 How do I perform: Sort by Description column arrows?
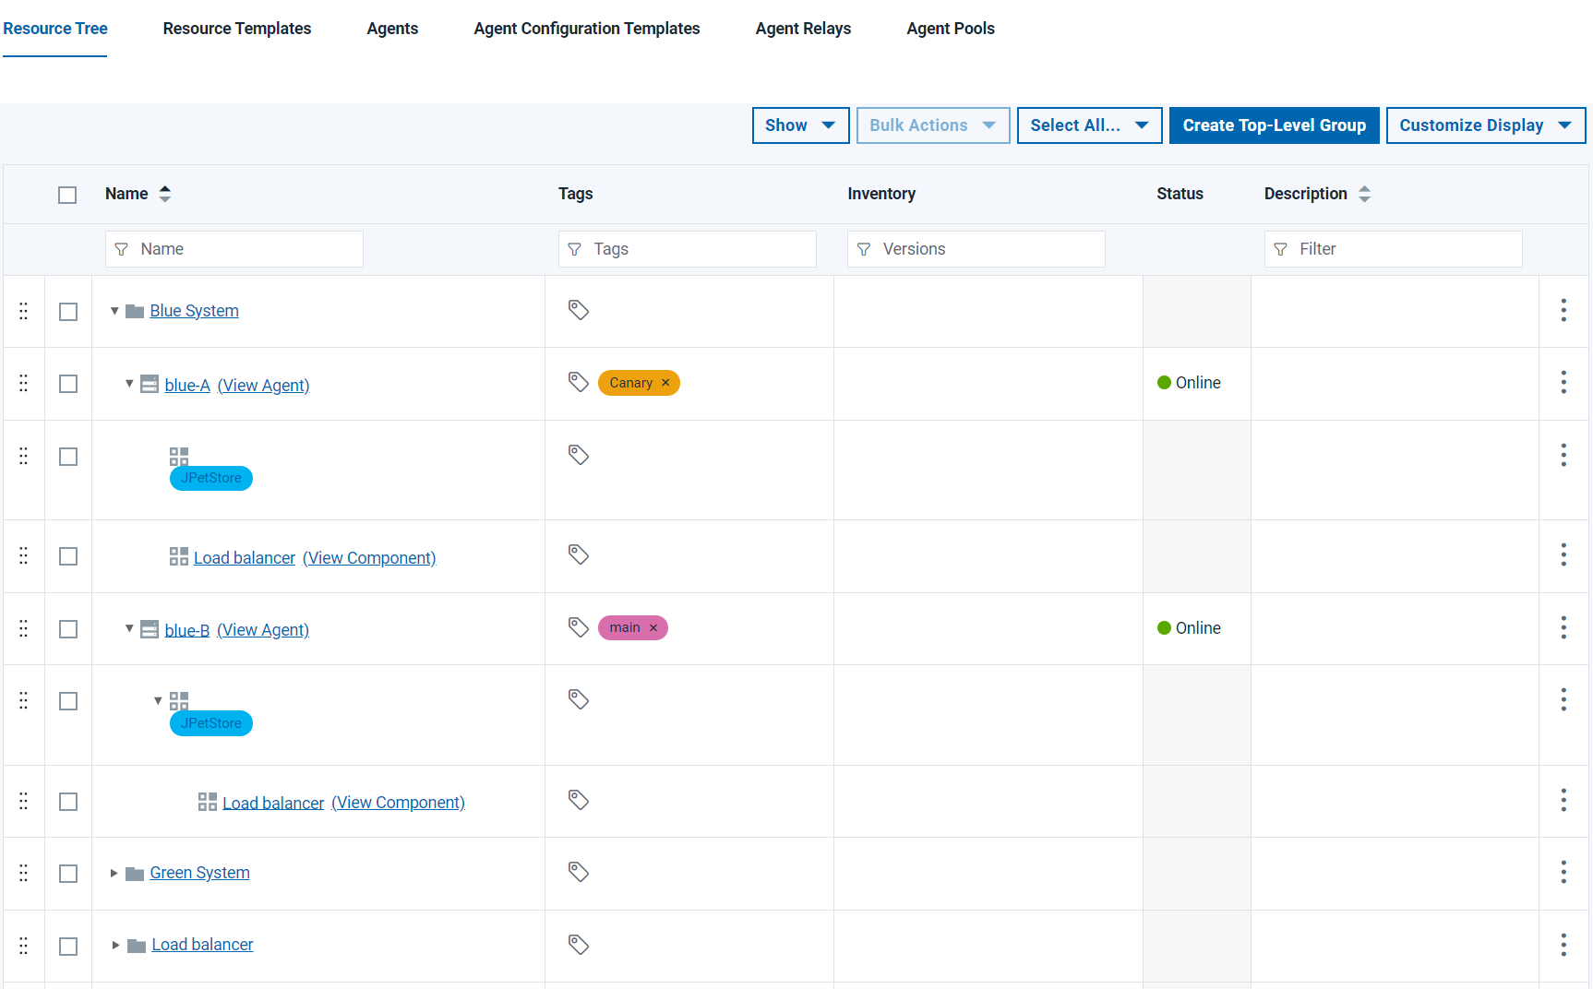click(1364, 194)
